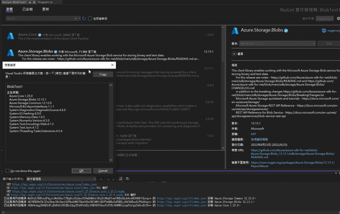Click Azure.Core.1.25.0 in the install list
Viewport: 340px width, 214px height.
(x=21, y=96)
